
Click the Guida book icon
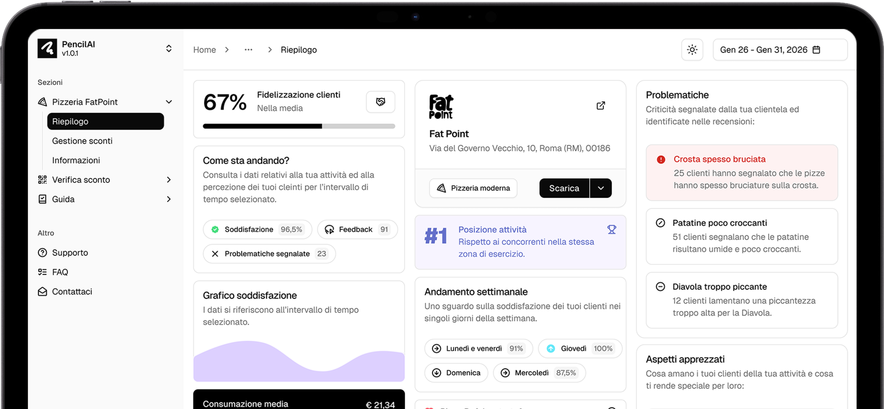point(42,199)
